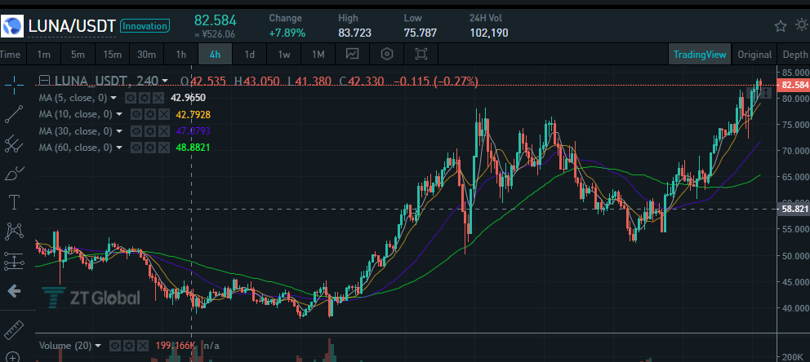Select the XABCD pattern tool
Viewport: 810px width, 362px height.
(x=14, y=232)
